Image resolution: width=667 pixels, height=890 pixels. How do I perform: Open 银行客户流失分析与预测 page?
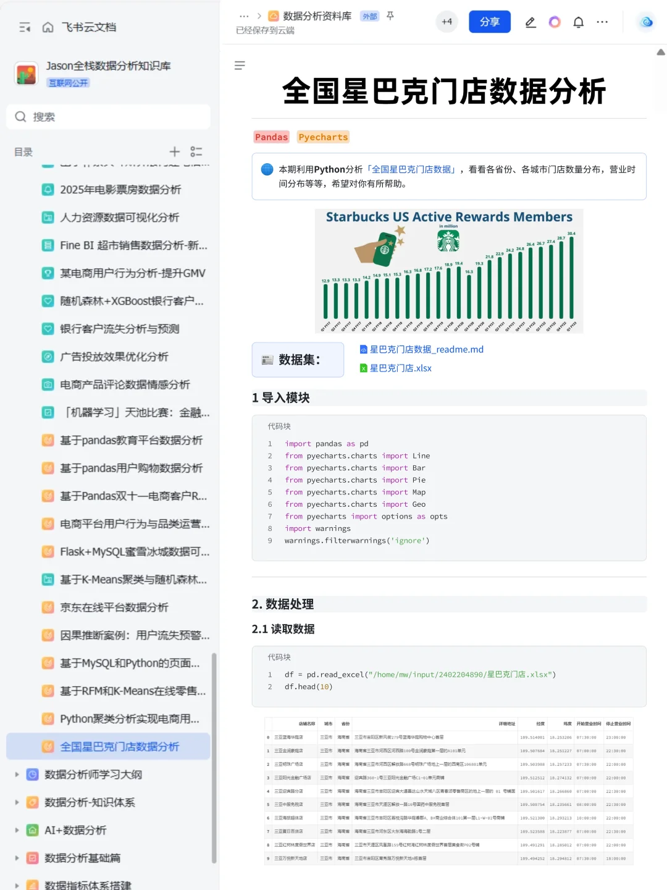(119, 329)
